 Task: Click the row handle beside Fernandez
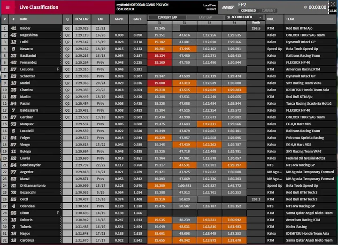[61, 62]
